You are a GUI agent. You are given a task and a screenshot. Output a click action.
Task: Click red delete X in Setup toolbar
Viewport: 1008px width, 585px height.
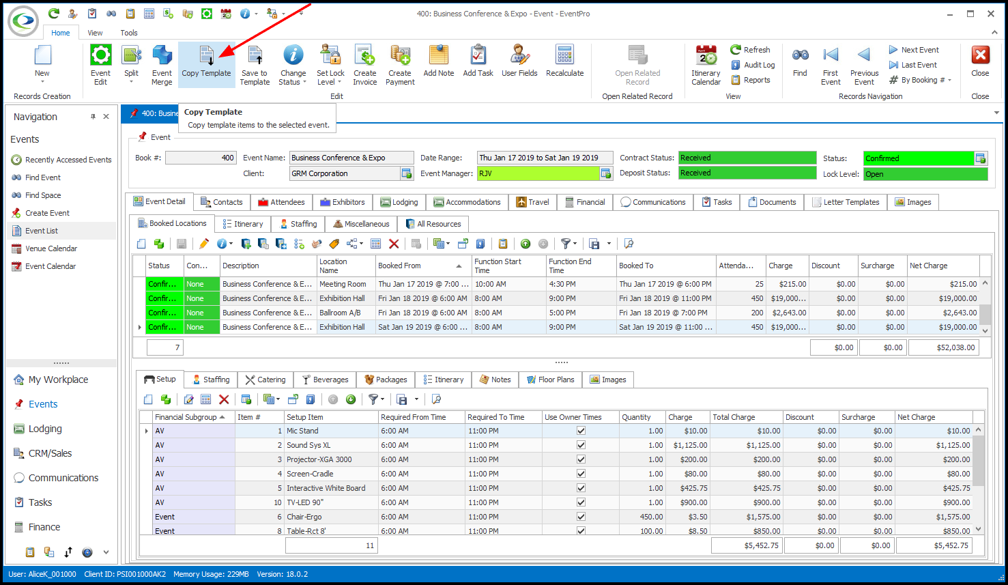click(x=224, y=399)
